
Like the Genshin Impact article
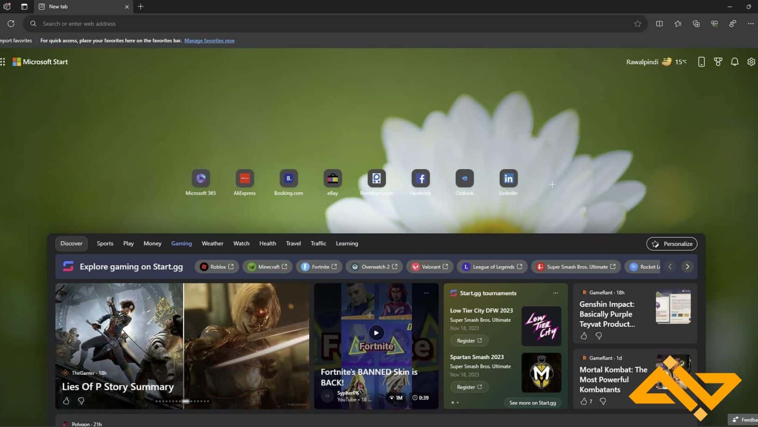[x=584, y=336]
